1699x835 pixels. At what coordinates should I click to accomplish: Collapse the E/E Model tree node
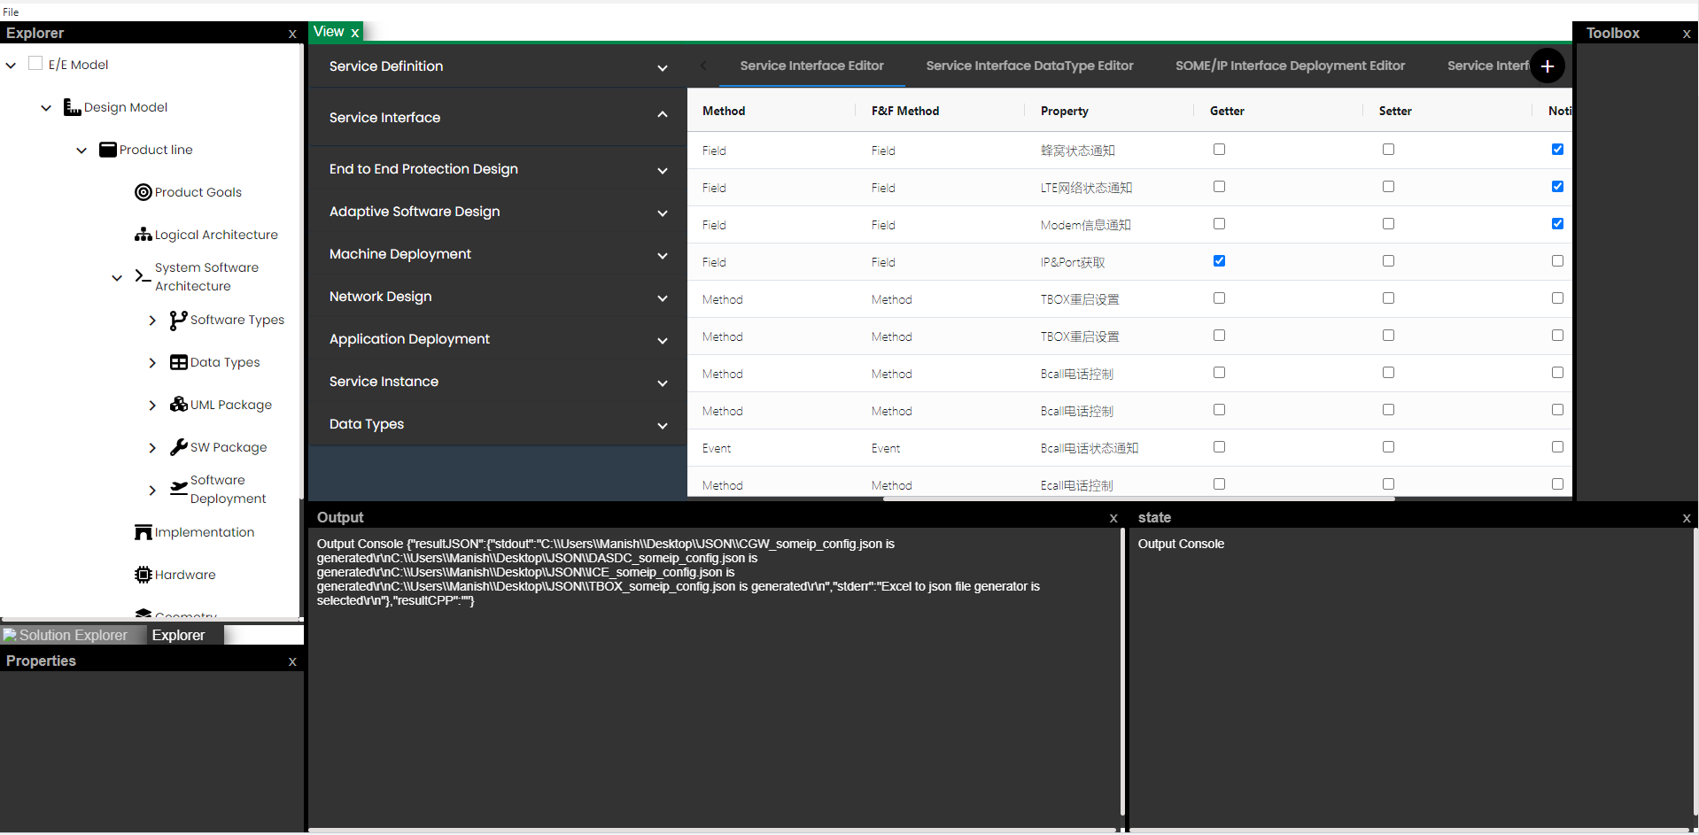(x=11, y=65)
